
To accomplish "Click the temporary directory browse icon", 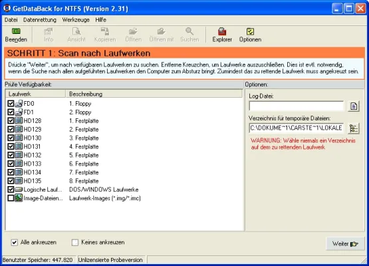I will point(354,128).
